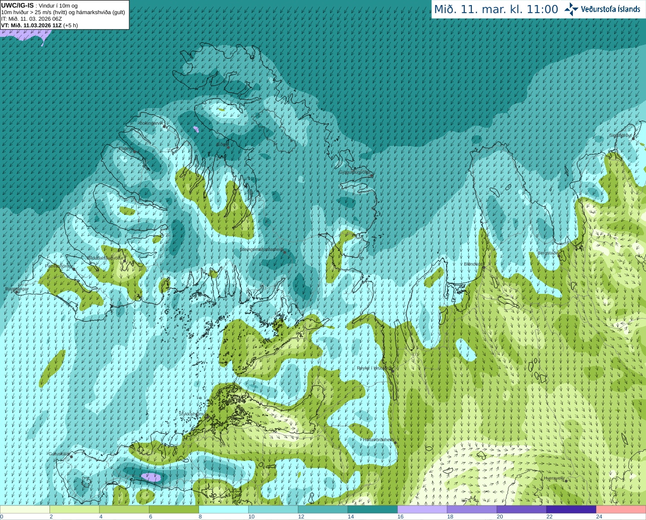Image resolution: width=646 pixels, height=520 pixels.
Task: Click the Blönduós station label
Action: 473,264
